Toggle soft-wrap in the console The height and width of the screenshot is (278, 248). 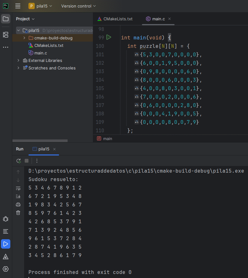click(x=18, y=188)
